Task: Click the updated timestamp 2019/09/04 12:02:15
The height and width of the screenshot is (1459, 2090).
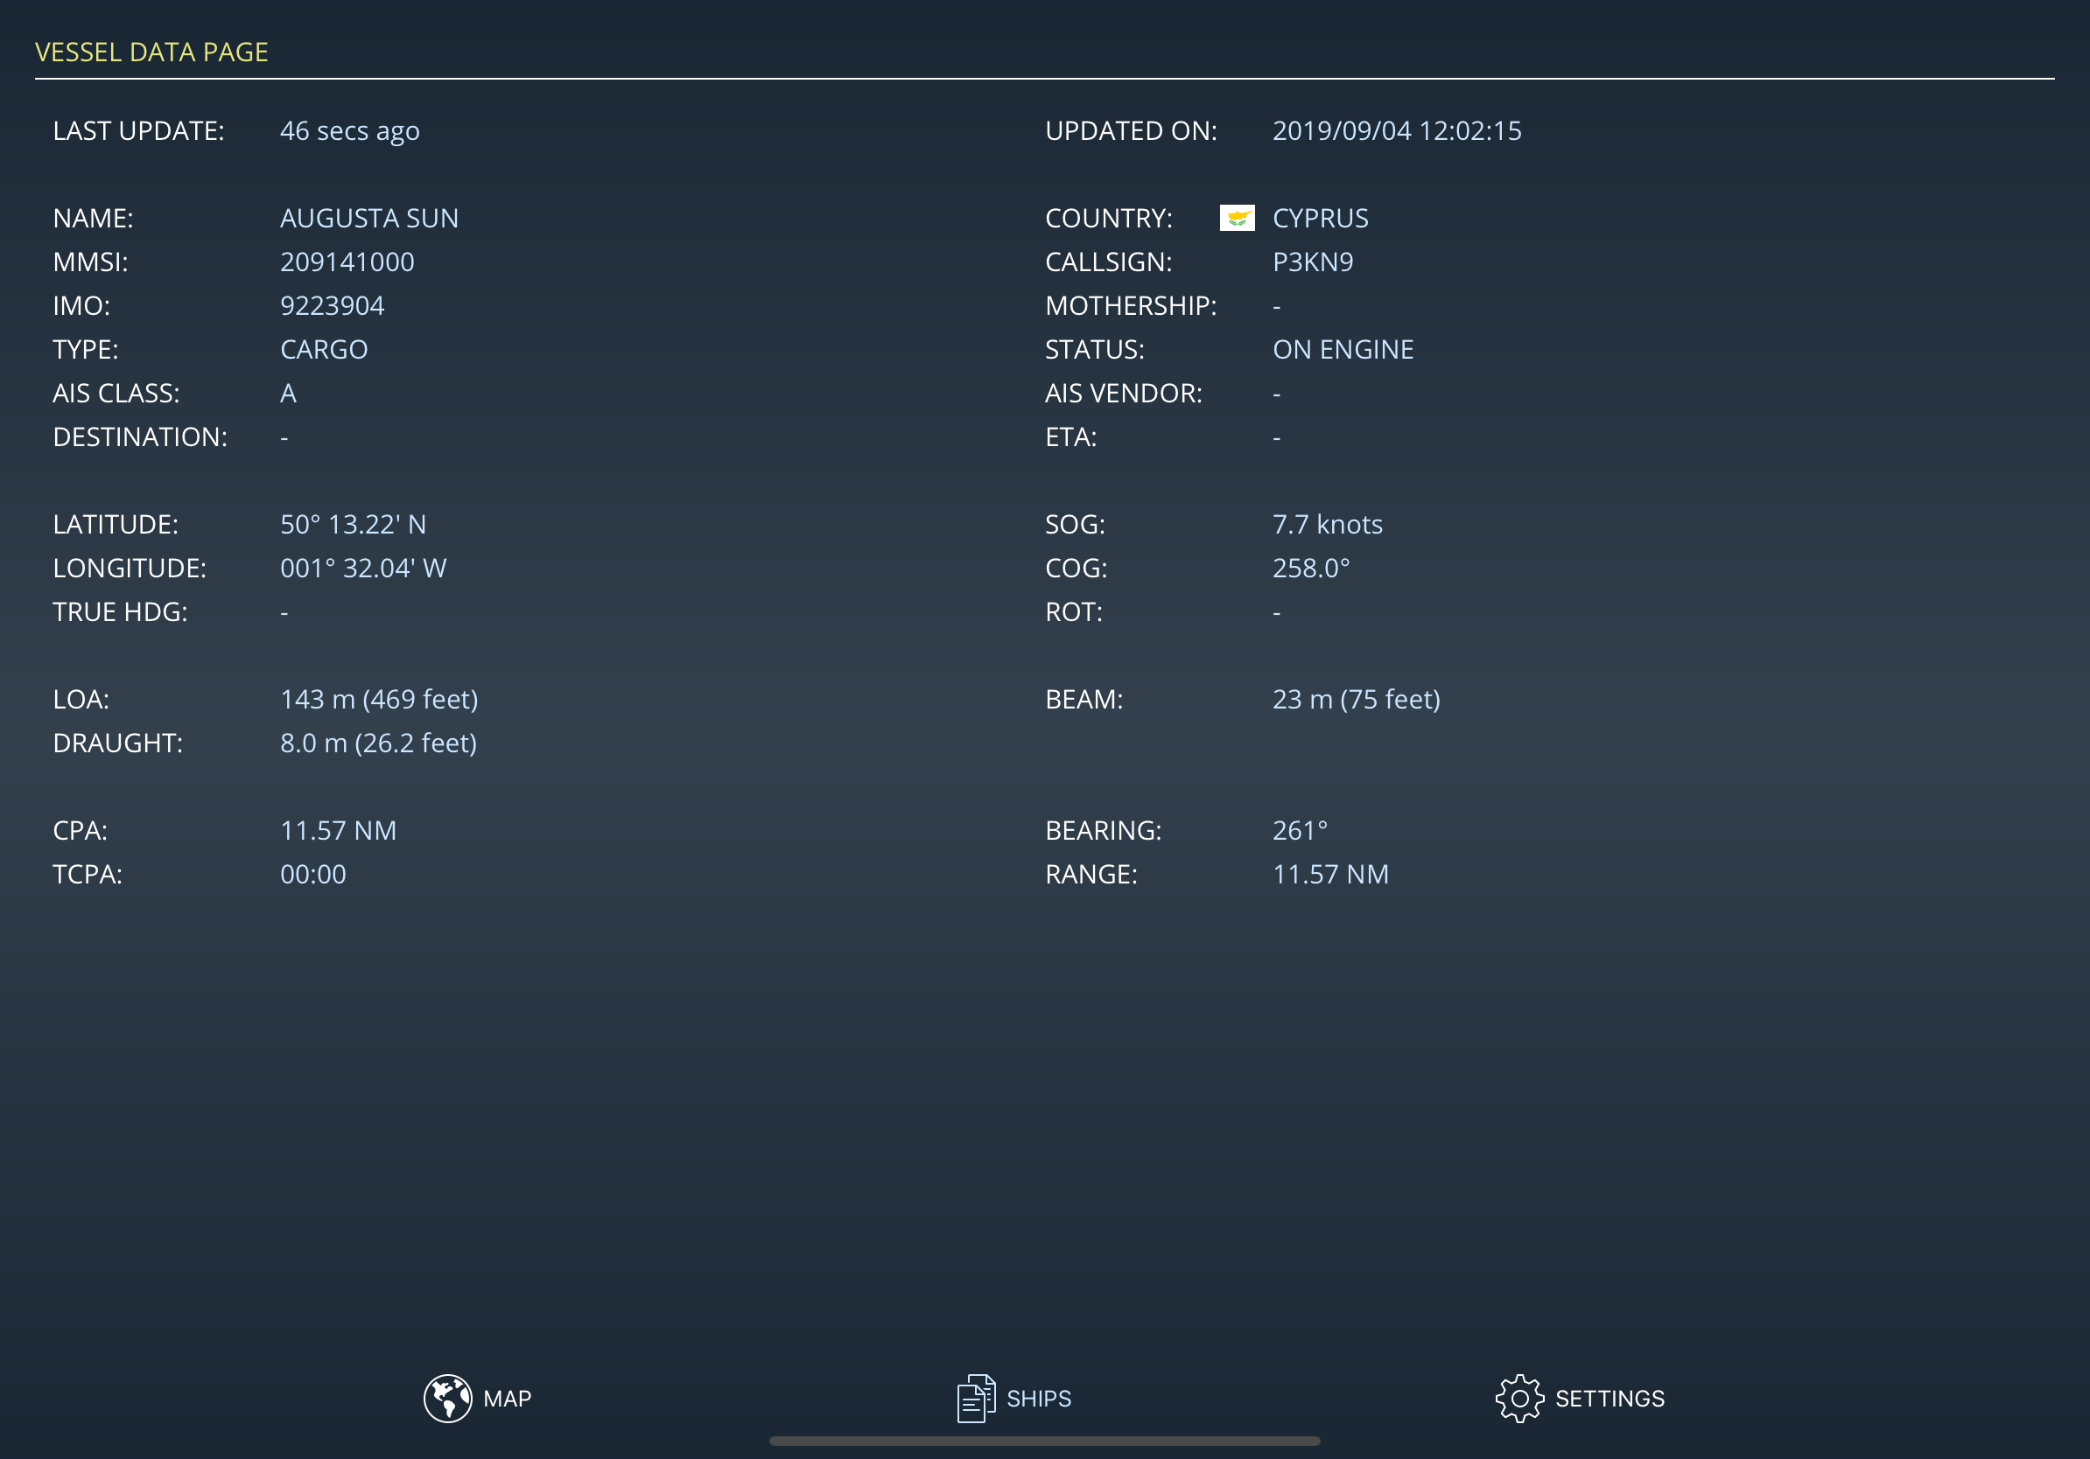Action: [x=1396, y=131]
